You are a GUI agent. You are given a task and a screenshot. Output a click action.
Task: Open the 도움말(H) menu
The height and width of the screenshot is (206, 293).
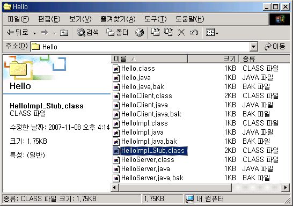[189, 19]
